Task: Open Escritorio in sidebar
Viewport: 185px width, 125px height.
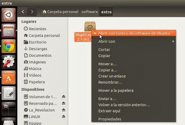Action: (x=43, y=42)
